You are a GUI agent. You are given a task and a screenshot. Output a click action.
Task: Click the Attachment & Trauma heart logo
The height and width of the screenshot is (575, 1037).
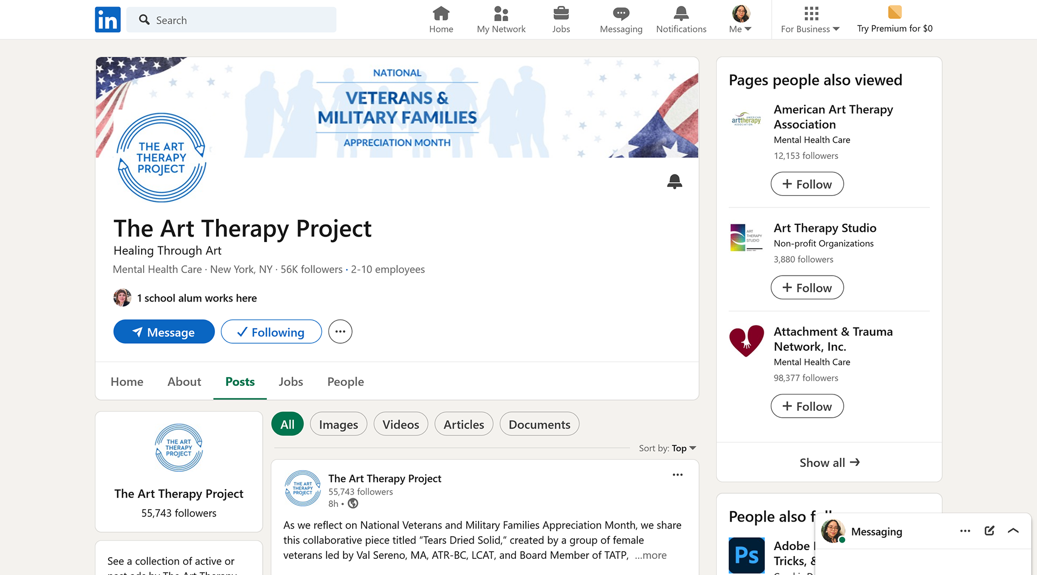[x=746, y=342]
